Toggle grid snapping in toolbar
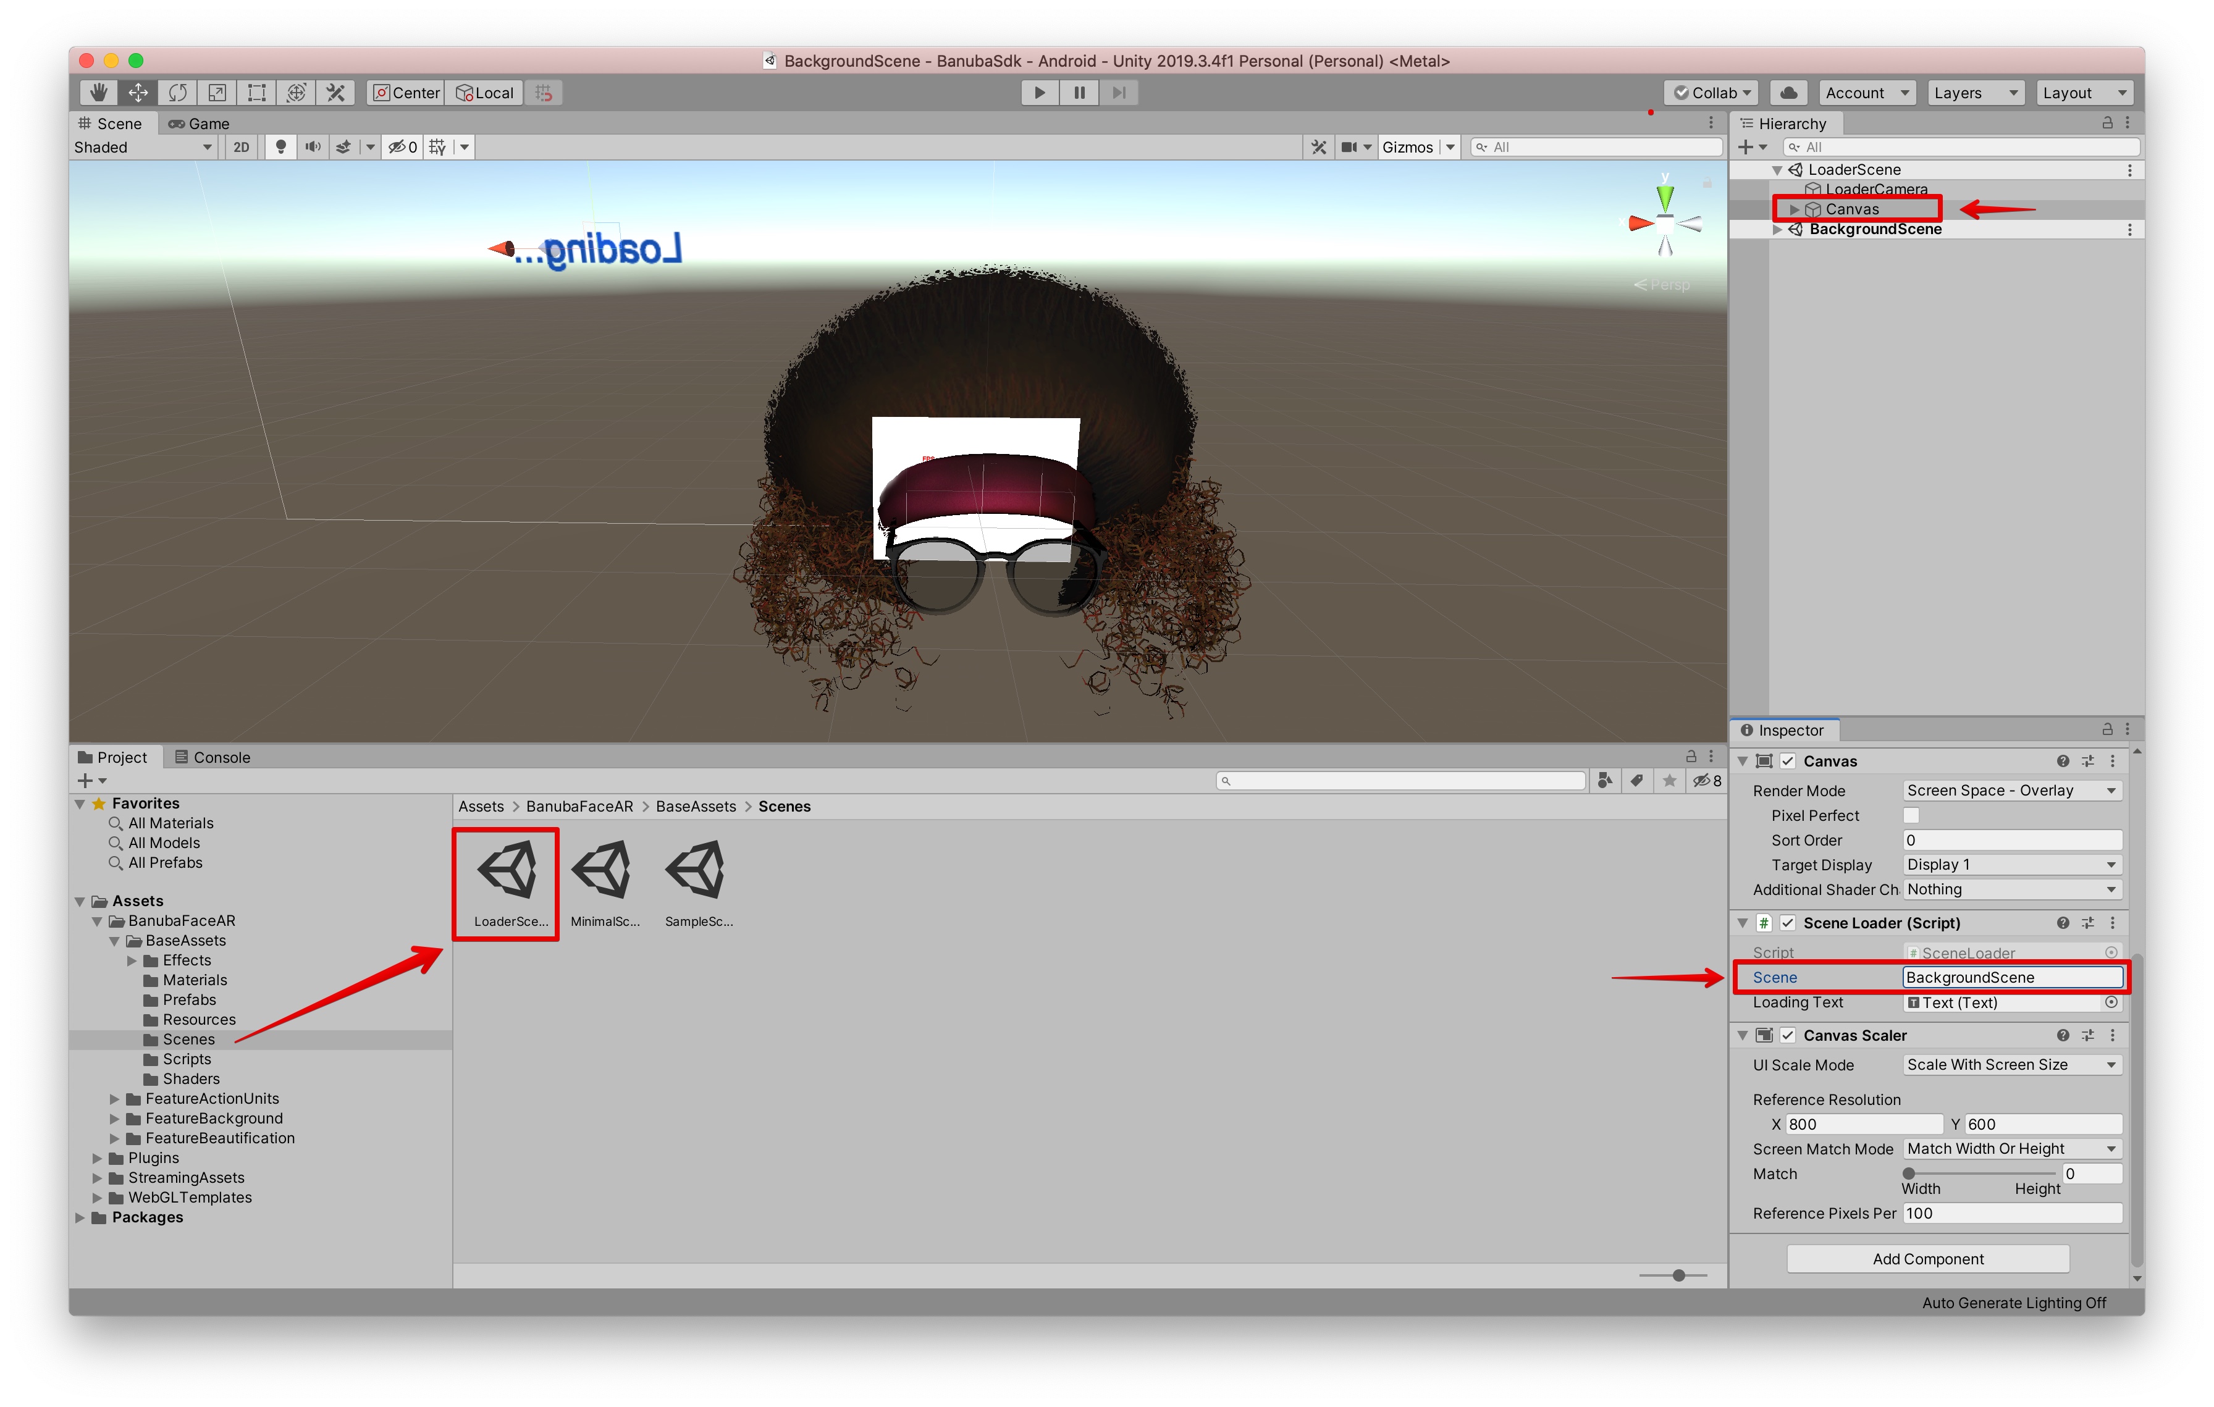This screenshot has width=2214, height=1407. (544, 93)
